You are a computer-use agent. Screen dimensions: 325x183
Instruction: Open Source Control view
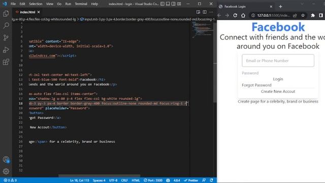click(6, 38)
